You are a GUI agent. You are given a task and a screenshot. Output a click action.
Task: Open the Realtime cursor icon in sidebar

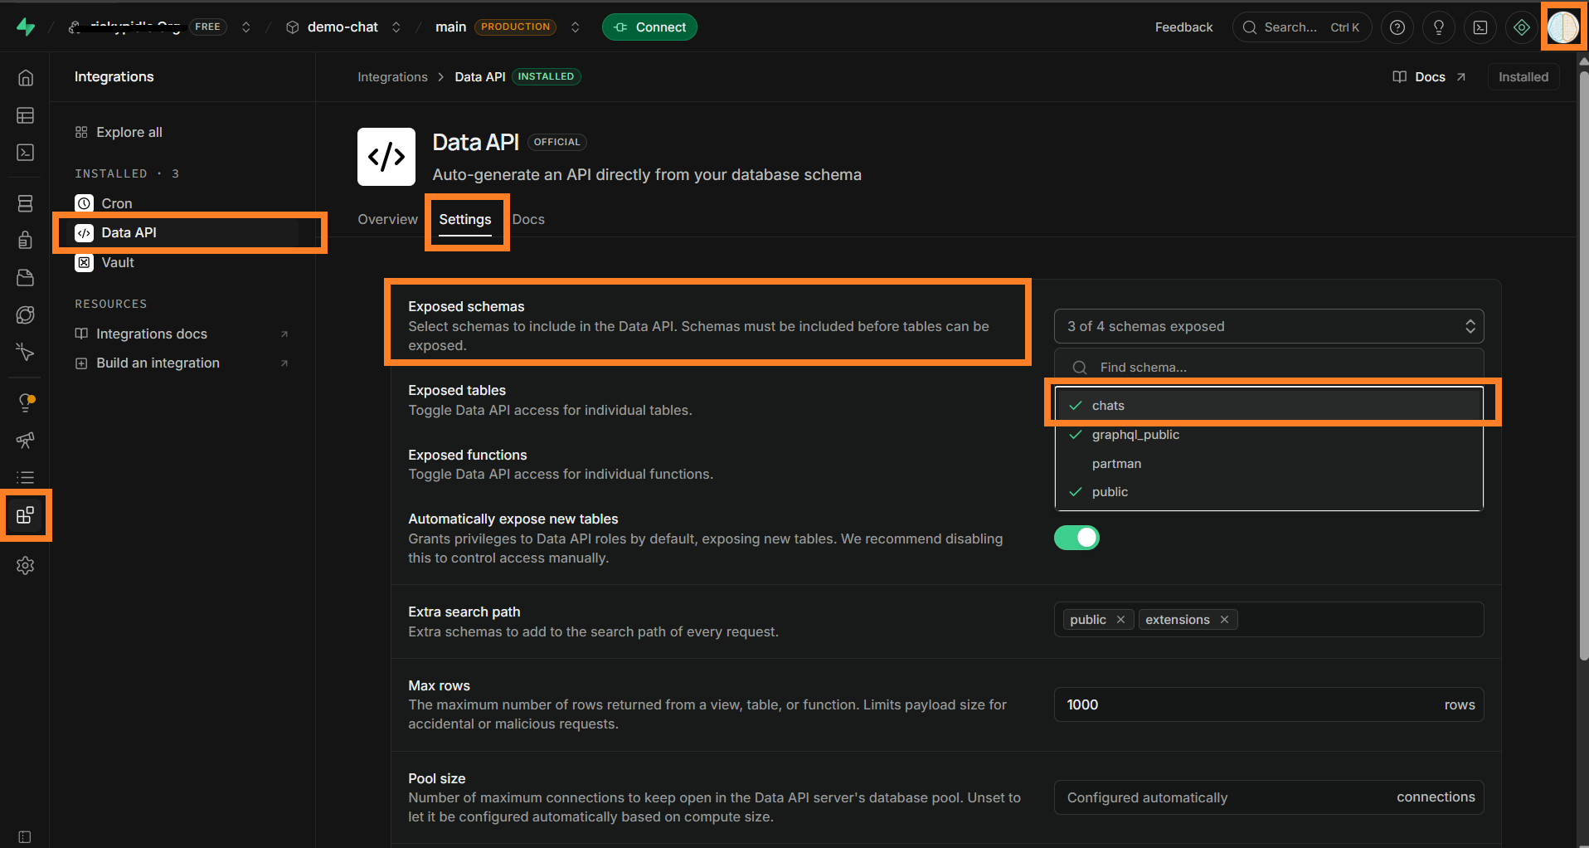[x=26, y=352]
